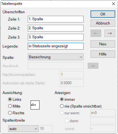This screenshot has width=118, height=134.
Task: Click the Abbruch button
Action: (x=103, y=23)
